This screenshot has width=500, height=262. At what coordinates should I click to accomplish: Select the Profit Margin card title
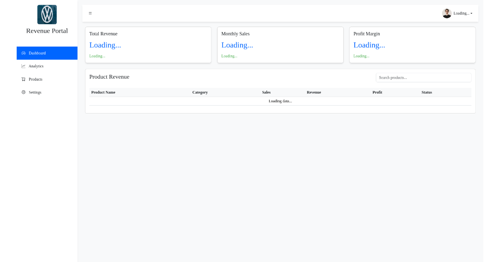(x=367, y=34)
